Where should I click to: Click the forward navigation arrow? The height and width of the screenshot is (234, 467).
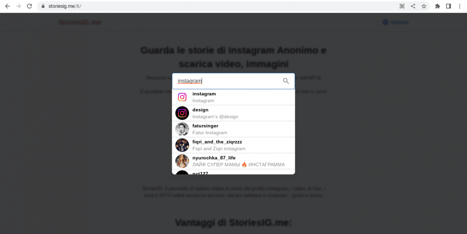tap(18, 6)
